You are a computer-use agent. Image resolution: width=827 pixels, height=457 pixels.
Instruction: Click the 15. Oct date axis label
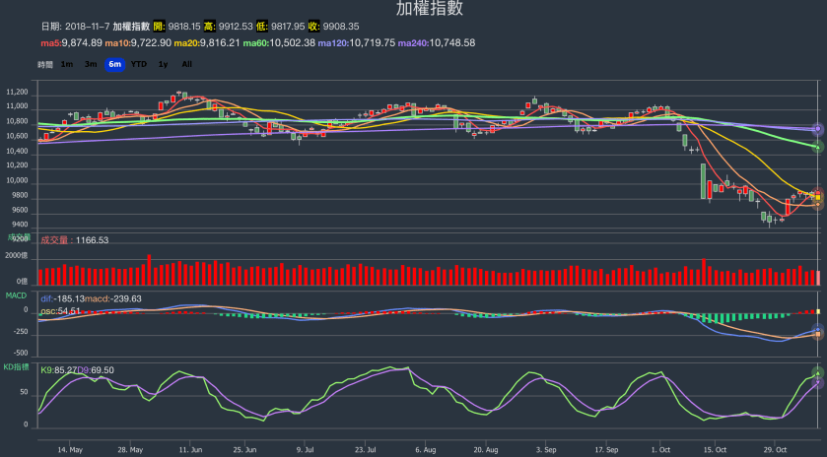tap(713, 448)
